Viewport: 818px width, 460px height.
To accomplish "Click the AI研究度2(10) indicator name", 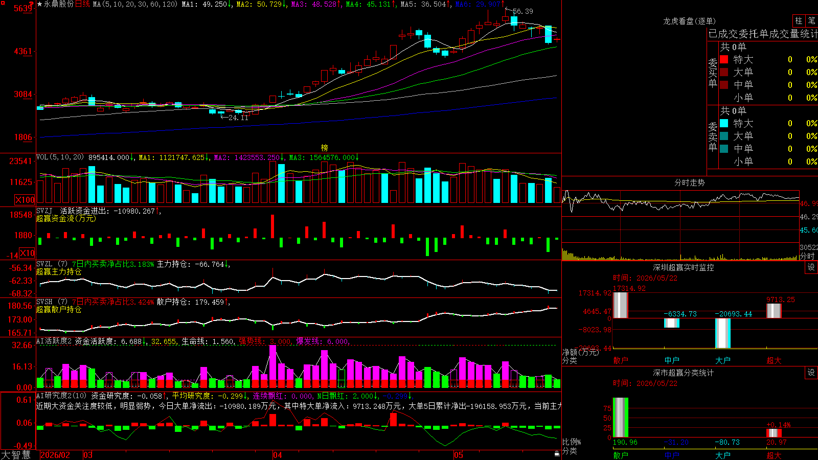I will 61,396.
